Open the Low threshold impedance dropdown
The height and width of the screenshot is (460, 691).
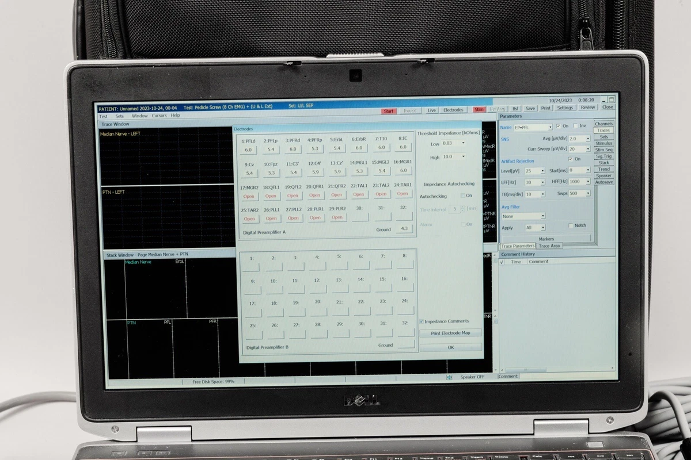coord(454,143)
